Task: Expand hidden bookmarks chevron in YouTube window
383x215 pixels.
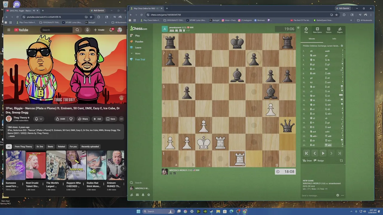Action: click(106, 22)
